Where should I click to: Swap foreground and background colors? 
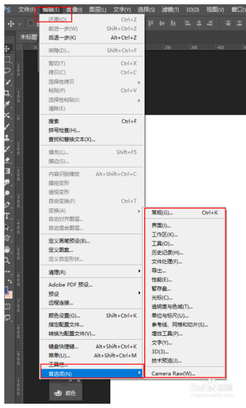(x=10, y=282)
